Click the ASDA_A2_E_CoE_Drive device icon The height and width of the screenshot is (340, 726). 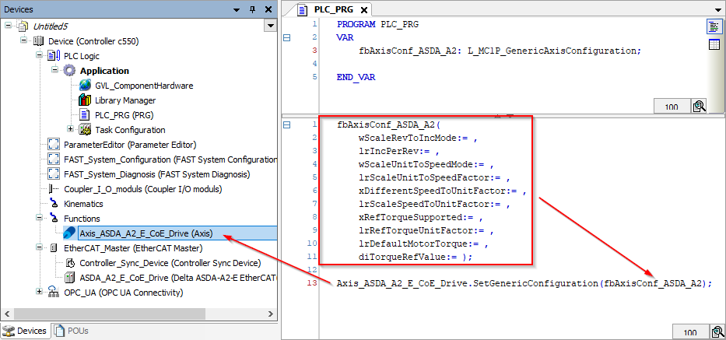click(70, 278)
